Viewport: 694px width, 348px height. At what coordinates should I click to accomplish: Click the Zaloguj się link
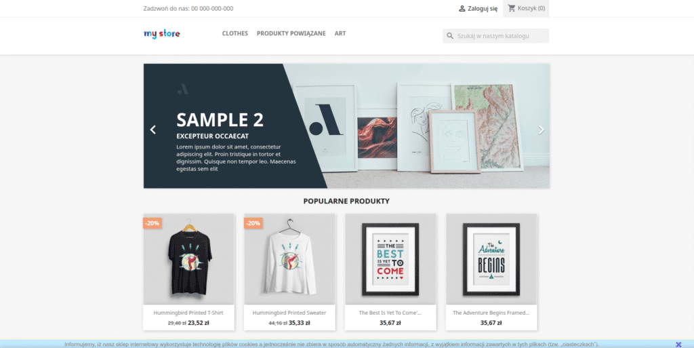point(483,8)
